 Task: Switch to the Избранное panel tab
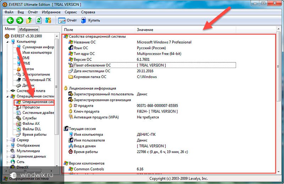coord(29,29)
